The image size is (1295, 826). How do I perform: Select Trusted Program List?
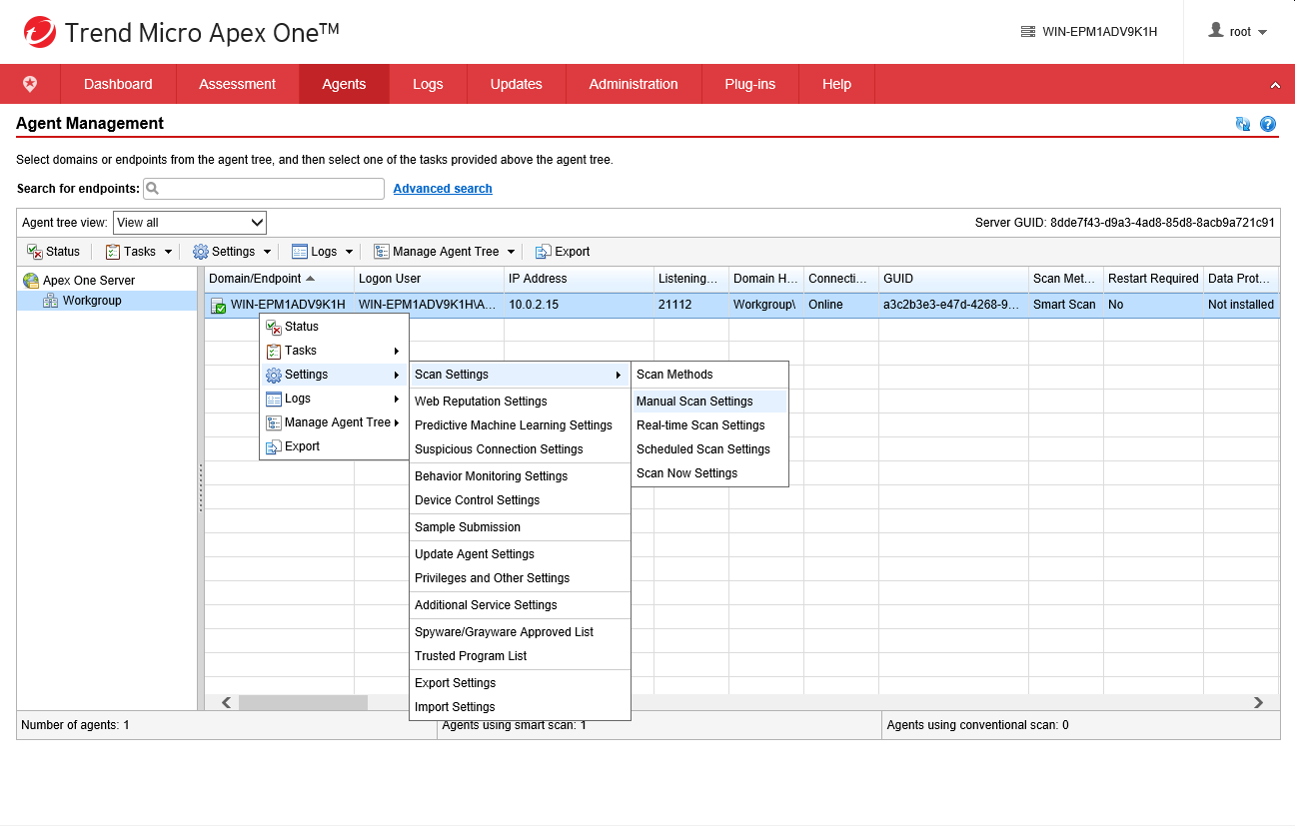(520, 656)
